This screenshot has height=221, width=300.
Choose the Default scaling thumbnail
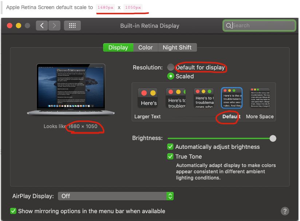(232, 98)
